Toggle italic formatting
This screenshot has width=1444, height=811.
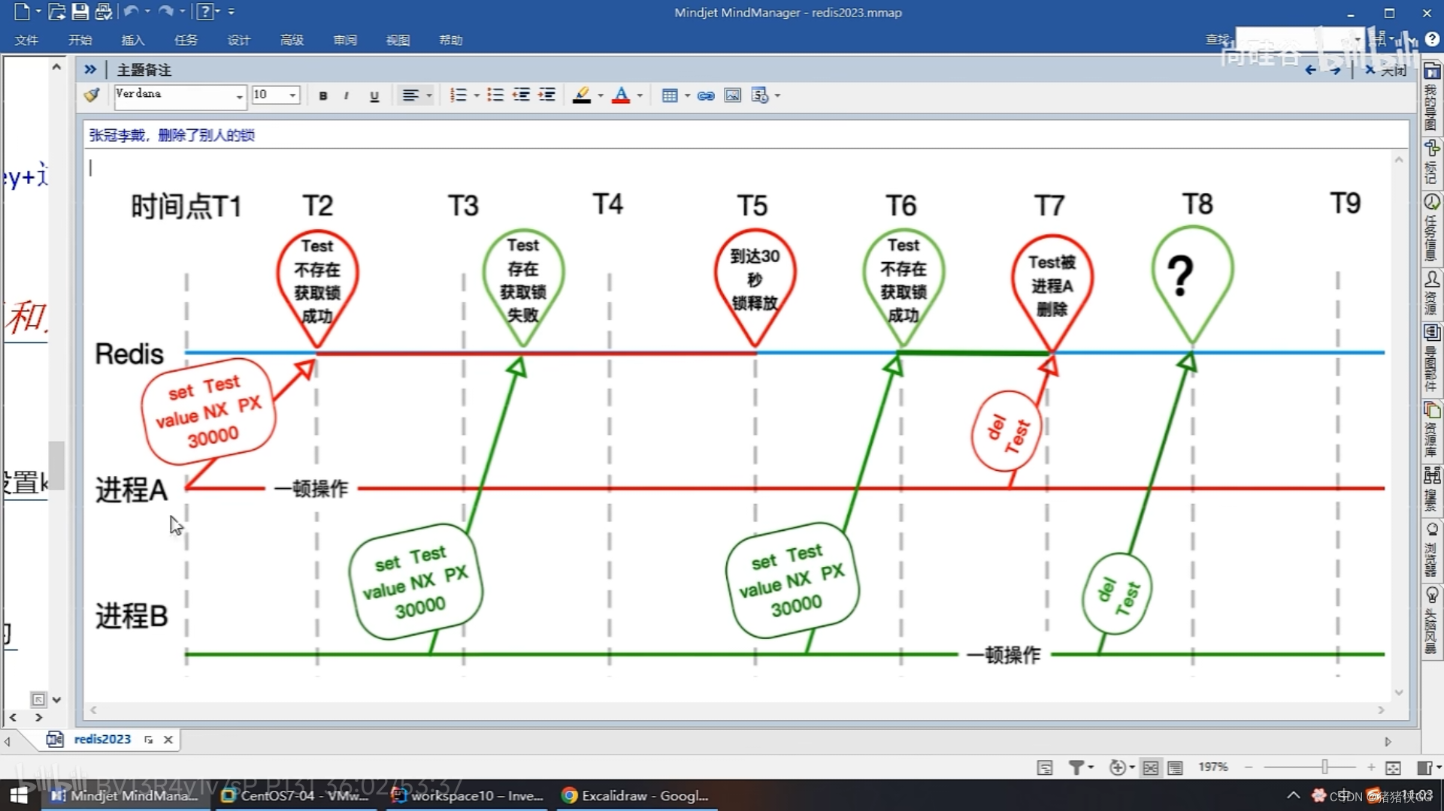346,95
